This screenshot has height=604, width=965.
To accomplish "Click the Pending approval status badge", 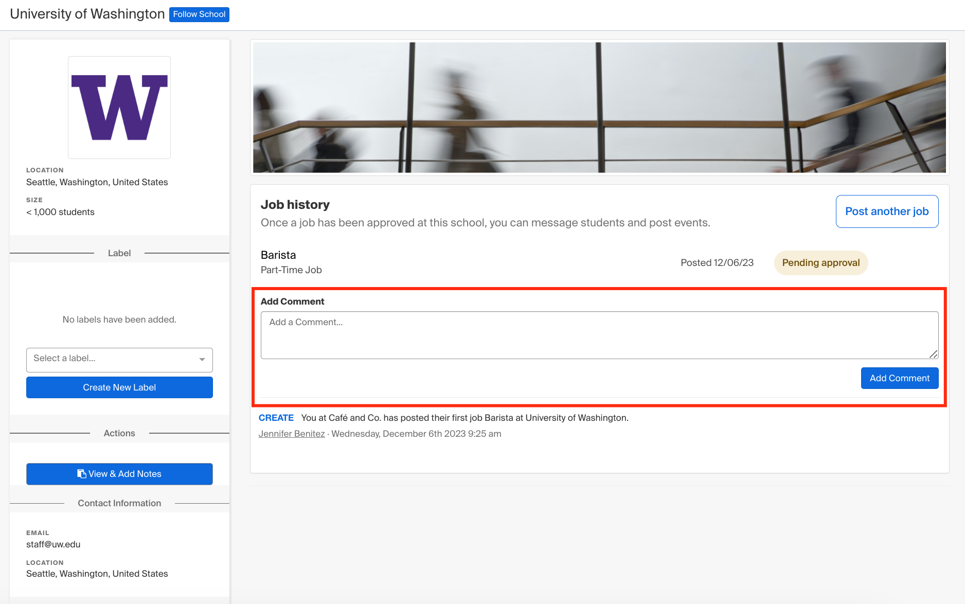I will pyautogui.click(x=821, y=263).
